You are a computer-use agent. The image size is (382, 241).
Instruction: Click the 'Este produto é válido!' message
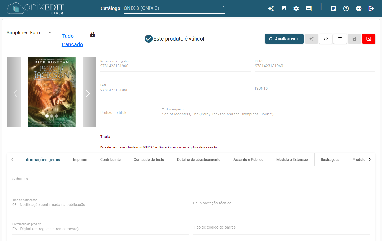(179, 39)
